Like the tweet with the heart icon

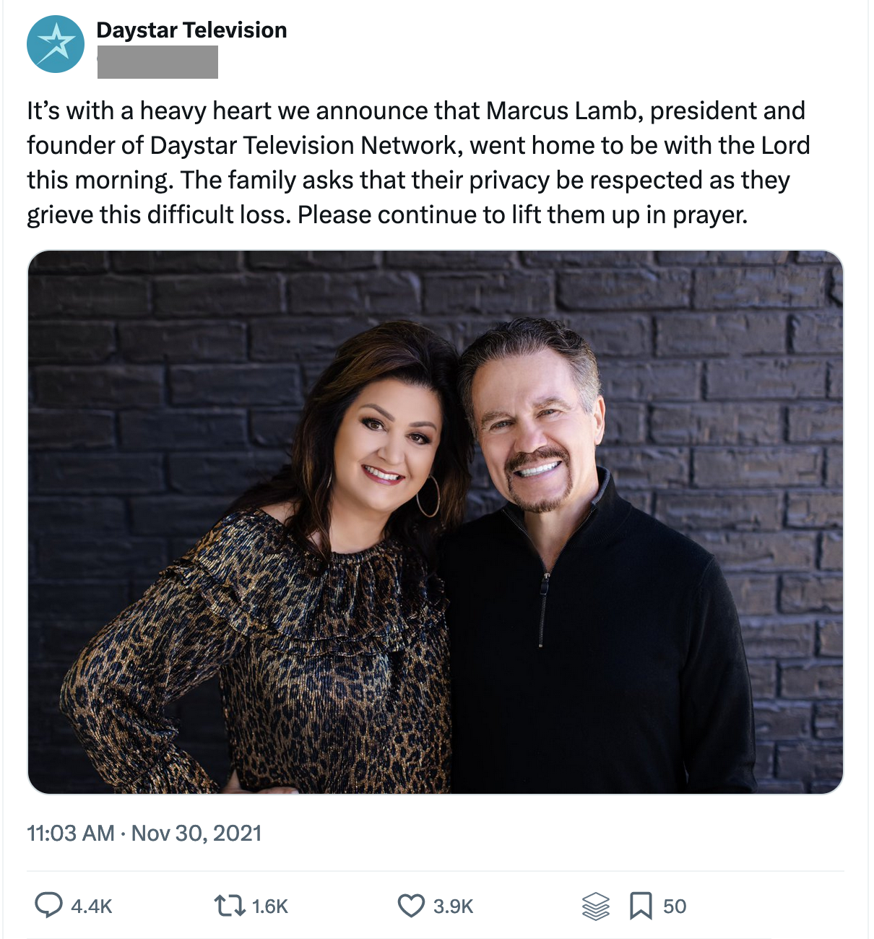411,905
